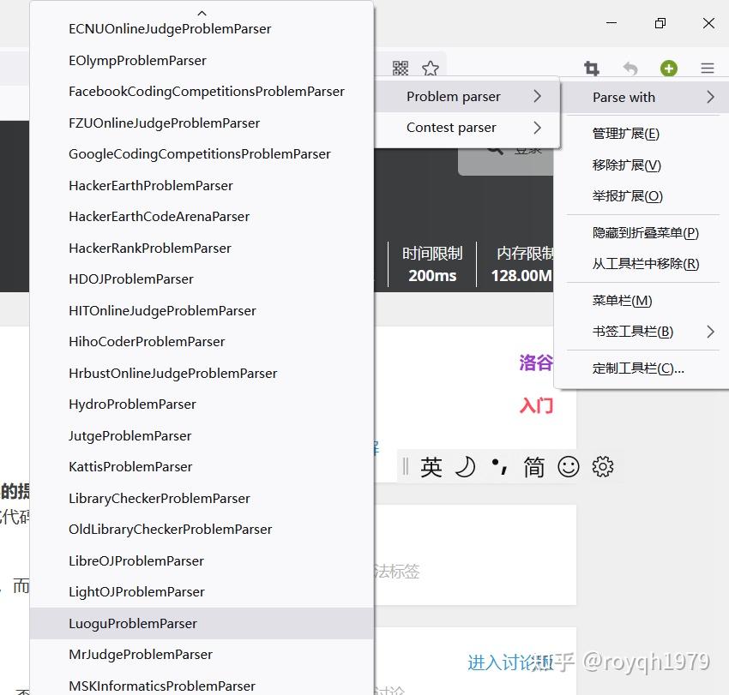The height and width of the screenshot is (695, 729).
Task: Open the hamburger menu icon
Action: click(706, 68)
